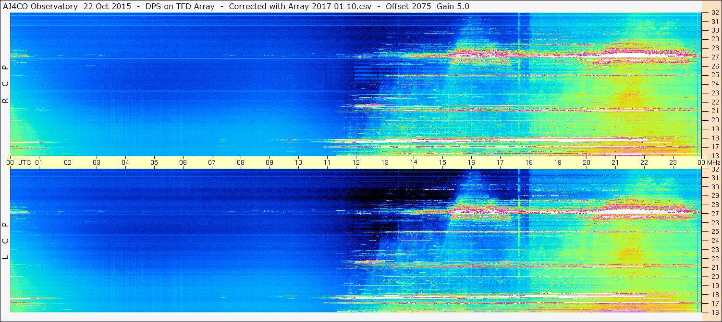The image size is (722, 322).
Task: Click the 20 MHz tick label in LCP panel
Action: 715,276
